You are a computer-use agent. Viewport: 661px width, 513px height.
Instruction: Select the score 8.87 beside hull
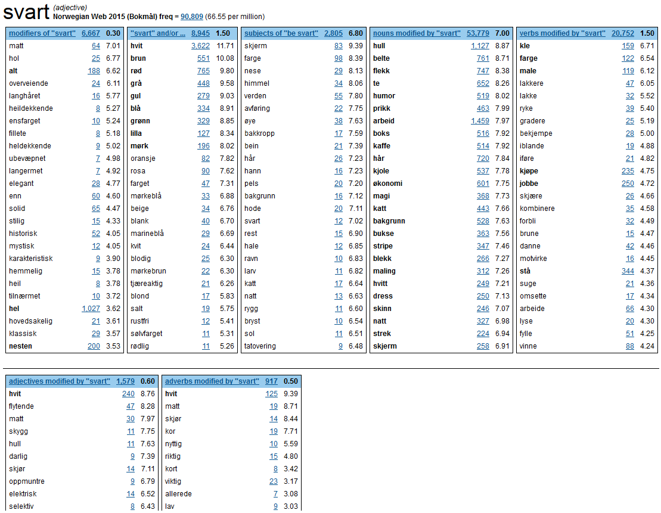tap(502, 45)
